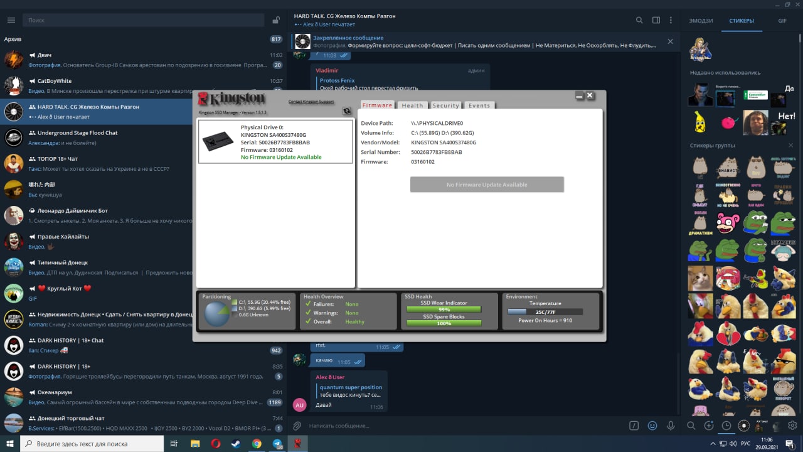Viewport: 803px width, 452px height.
Task: Toggle Telegram right side panel icon
Action: (x=656, y=20)
